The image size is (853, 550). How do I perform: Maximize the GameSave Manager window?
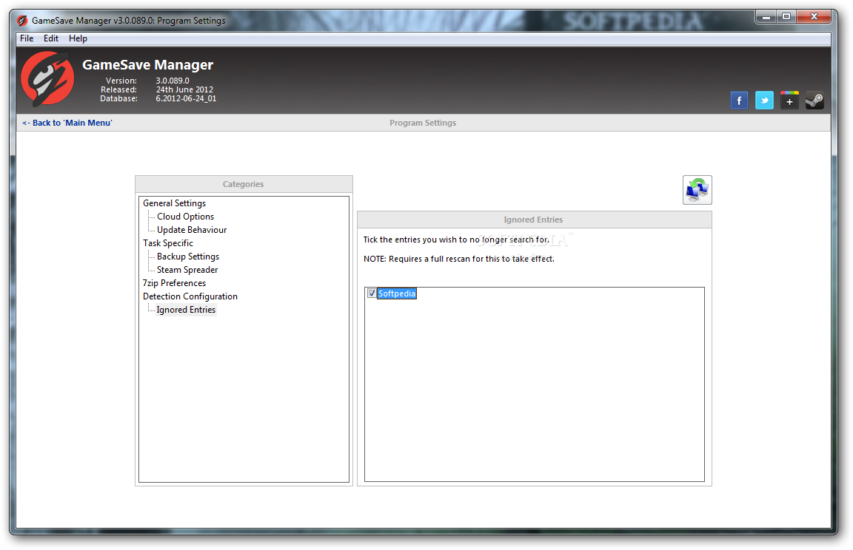click(x=786, y=17)
